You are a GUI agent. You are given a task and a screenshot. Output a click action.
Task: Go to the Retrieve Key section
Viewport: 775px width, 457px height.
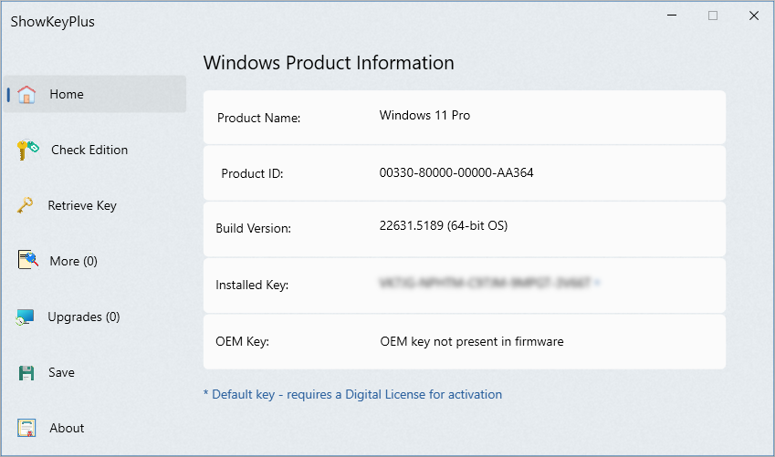click(82, 205)
